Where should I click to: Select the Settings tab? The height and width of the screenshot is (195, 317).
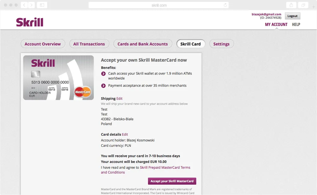(222, 44)
